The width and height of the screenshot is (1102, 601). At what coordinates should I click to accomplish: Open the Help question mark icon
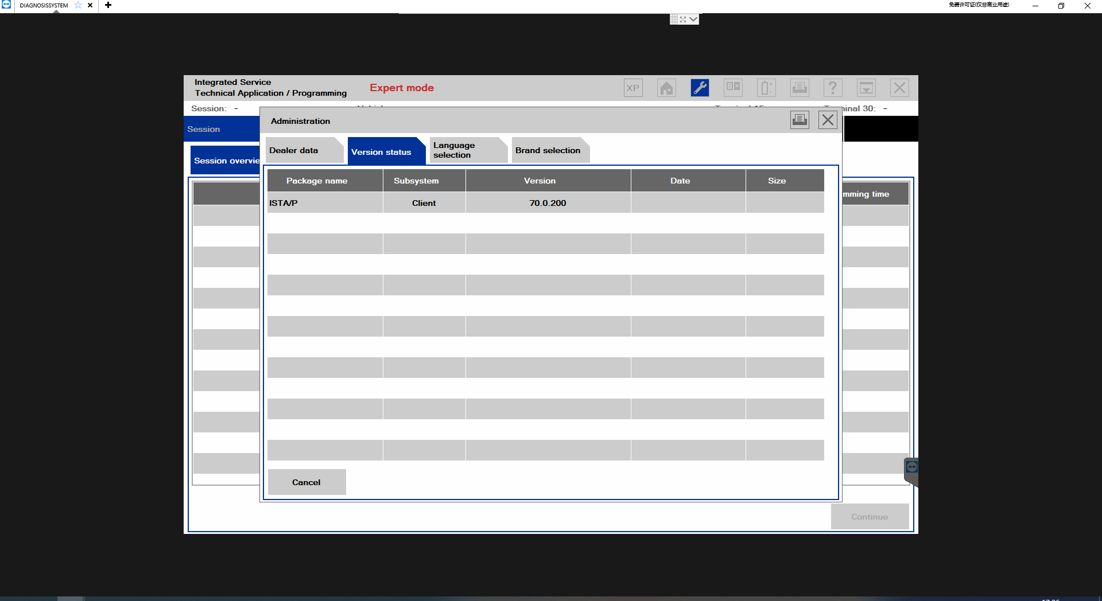point(833,88)
